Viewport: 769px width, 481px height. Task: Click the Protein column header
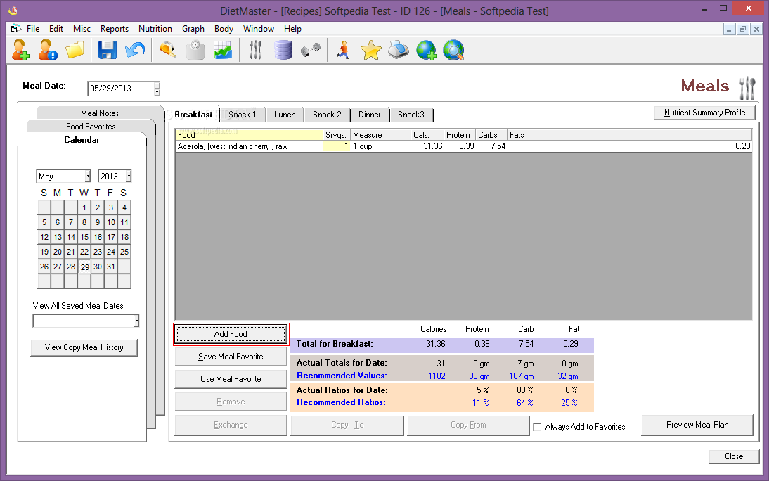(460, 135)
